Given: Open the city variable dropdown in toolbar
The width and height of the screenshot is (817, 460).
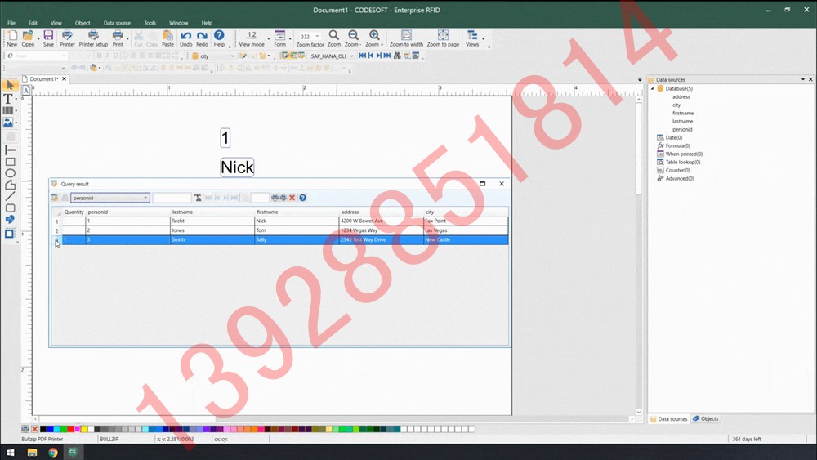Looking at the screenshot, I should [x=232, y=56].
